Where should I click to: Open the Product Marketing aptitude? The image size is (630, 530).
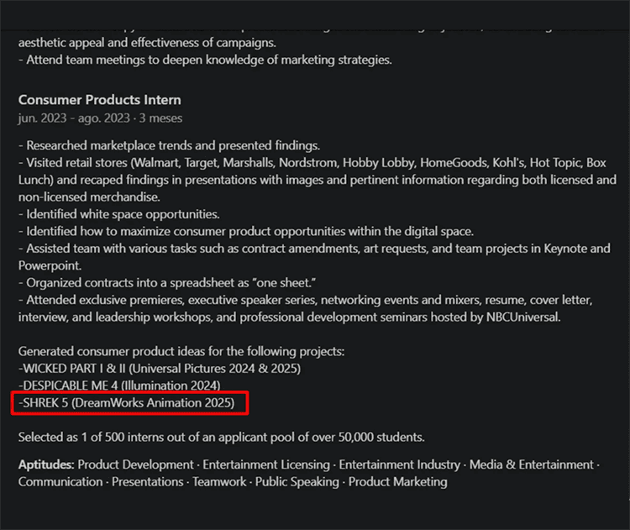click(x=398, y=481)
